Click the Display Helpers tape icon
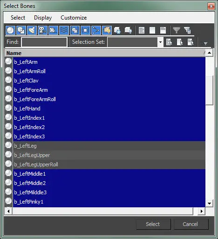This screenshot has height=239, width=218. [53, 30]
